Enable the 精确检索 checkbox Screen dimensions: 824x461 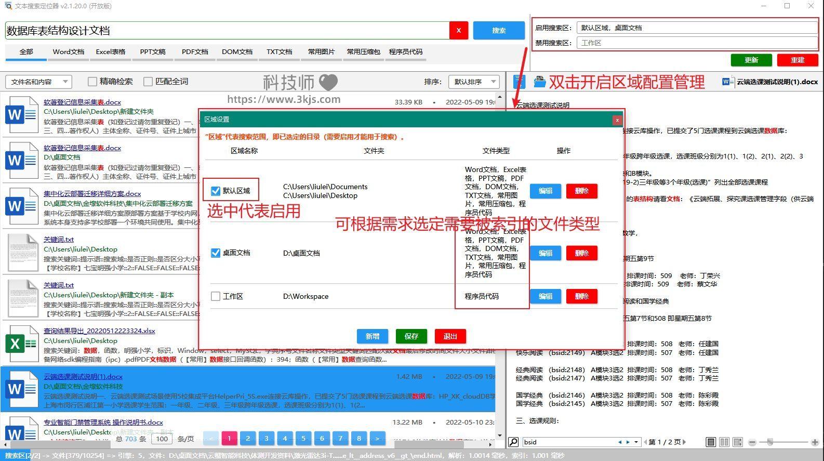click(92, 82)
